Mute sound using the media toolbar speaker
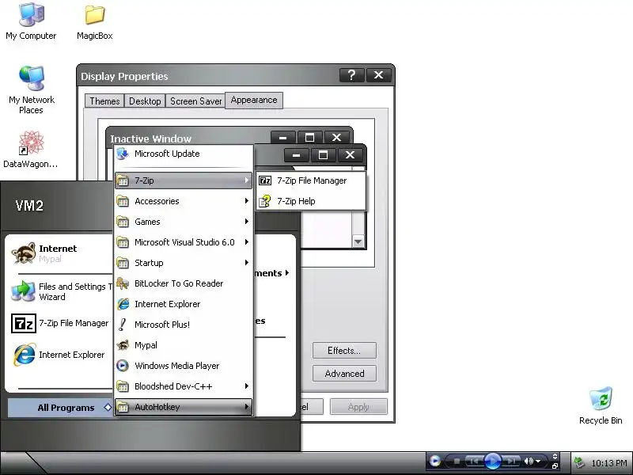The width and height of the screenshot is (633, 475). (x=529, y=461)
